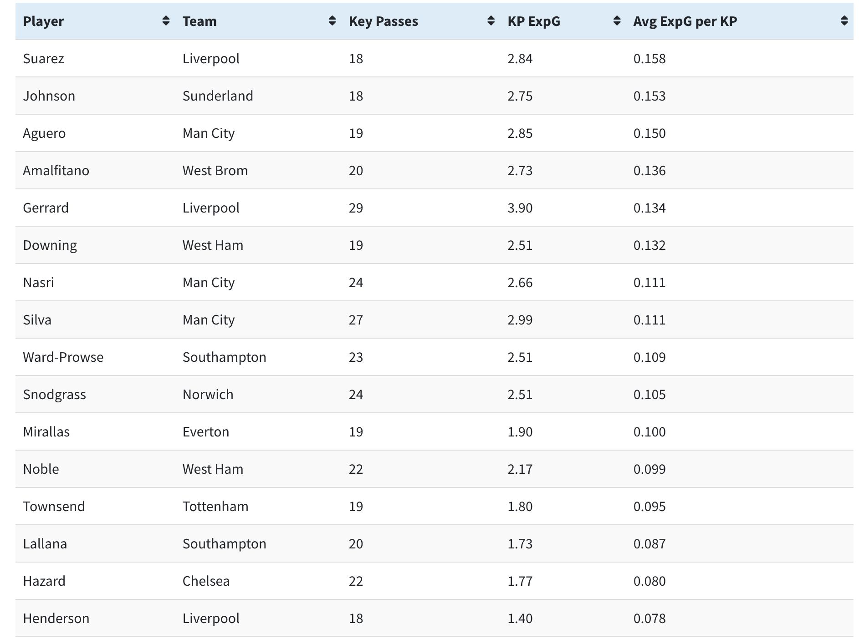
Task: Click Silva's KP ExpG value 2.99
Action: point(520,320)
